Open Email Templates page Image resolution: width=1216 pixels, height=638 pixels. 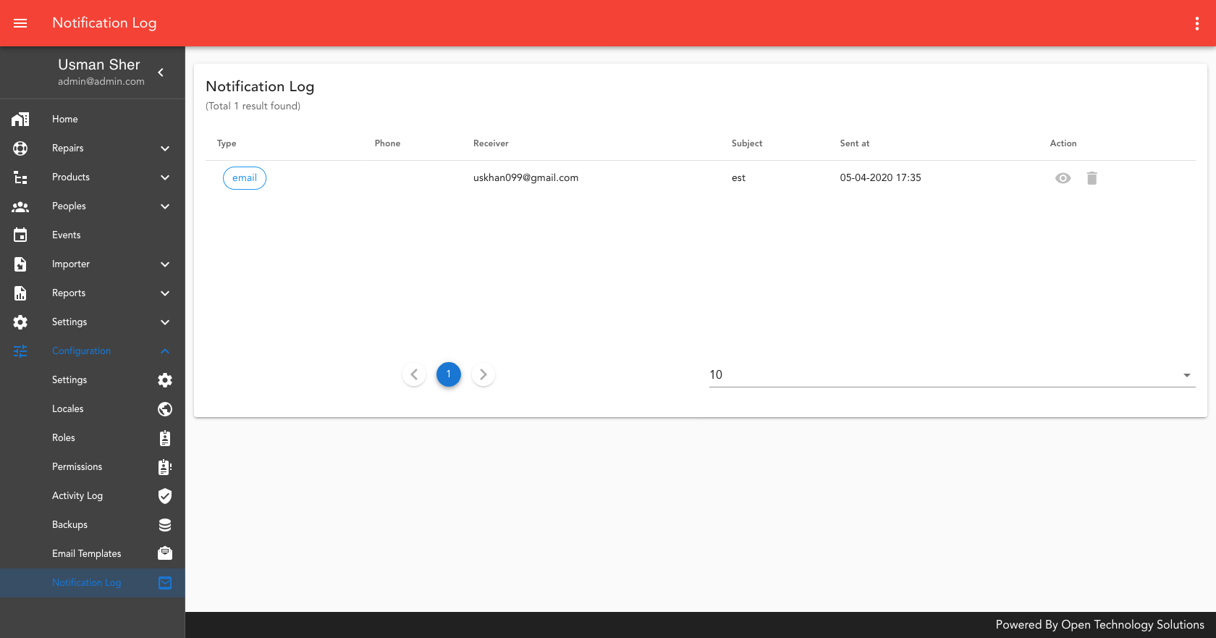(93, 554)
